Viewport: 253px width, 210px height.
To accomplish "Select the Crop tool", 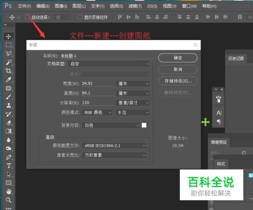I will (x=9, y=71).
